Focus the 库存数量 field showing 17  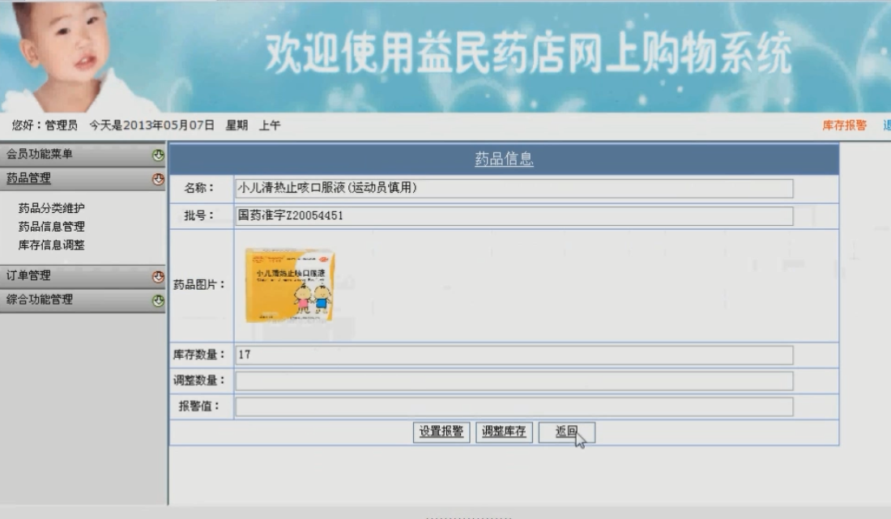point(514,355)
